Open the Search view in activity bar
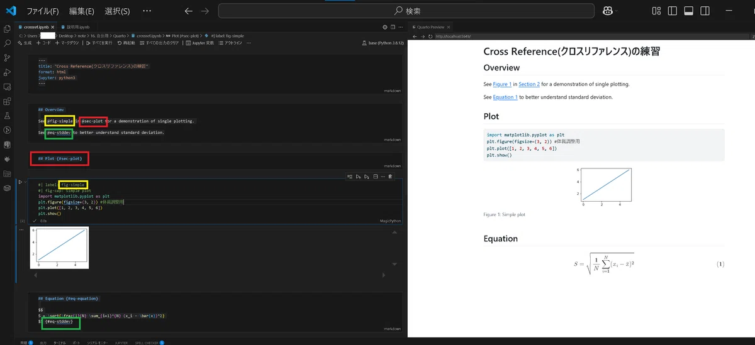The image size is (755, 345). coord(8,43)
